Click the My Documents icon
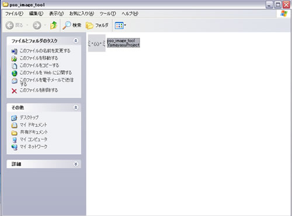Image resolution: width=292 pixels, height=216 pixels. click(14, 125)
